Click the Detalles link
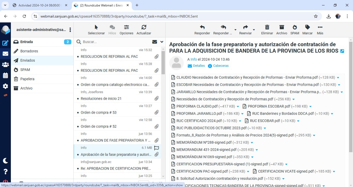The height and width of the screenshot is (187, 353). (199, 66)
